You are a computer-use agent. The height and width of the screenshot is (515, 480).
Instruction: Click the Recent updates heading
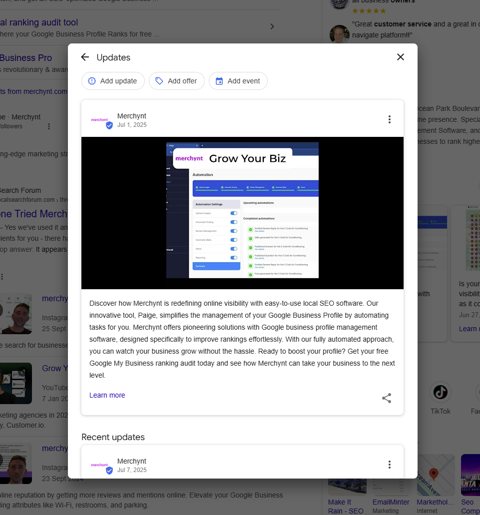[113, 437]
